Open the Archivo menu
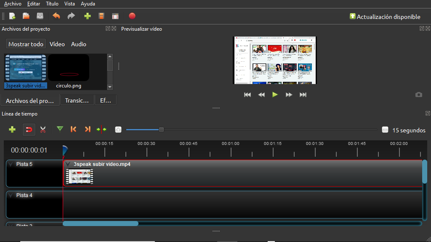The width and height of the screenshot is (431, 242). click(x=13, y=4)
